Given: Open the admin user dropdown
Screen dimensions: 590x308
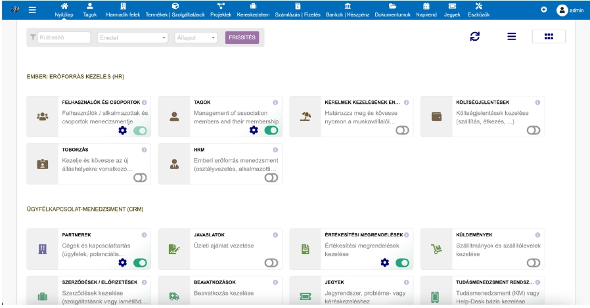Looking at the screenshot, I should pyautogui.click(x=570, y=10).
